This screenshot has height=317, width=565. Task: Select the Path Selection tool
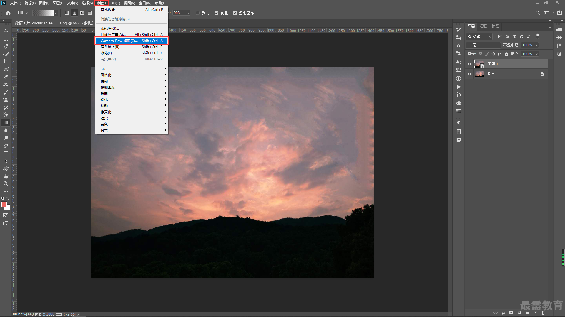coord(6,161)
